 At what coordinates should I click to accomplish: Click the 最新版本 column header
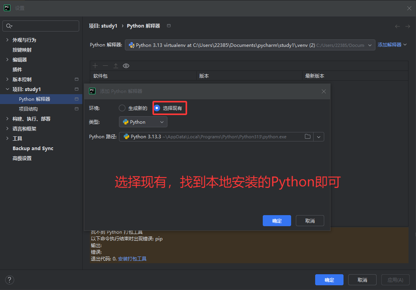pos(355,76)
